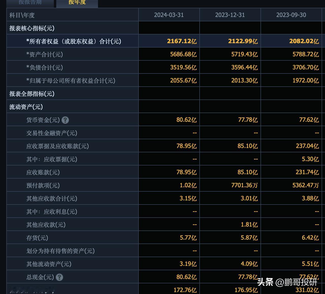
Task: Select the 其他应收款(元) row label
Action: 46,225
